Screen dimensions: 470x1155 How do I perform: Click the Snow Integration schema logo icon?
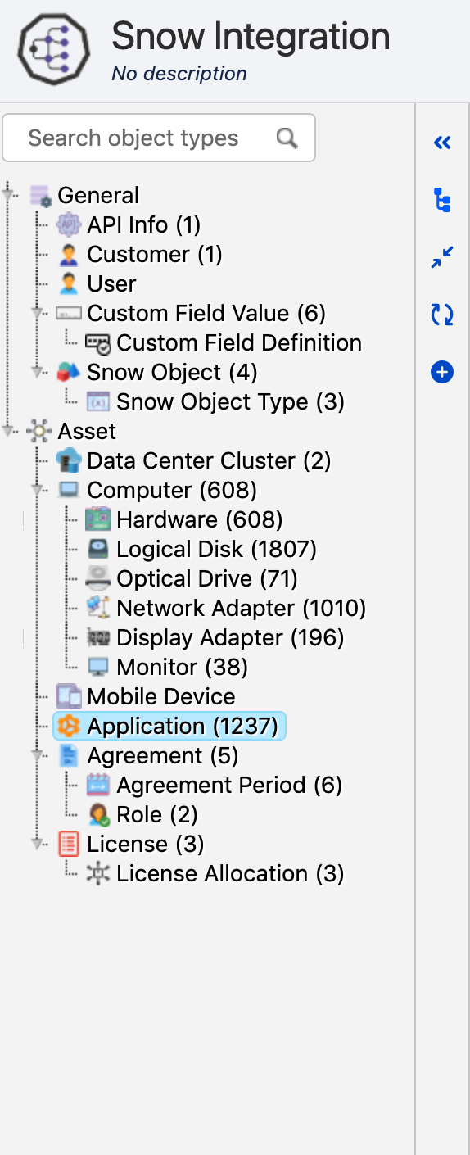(x=54, y=49)
